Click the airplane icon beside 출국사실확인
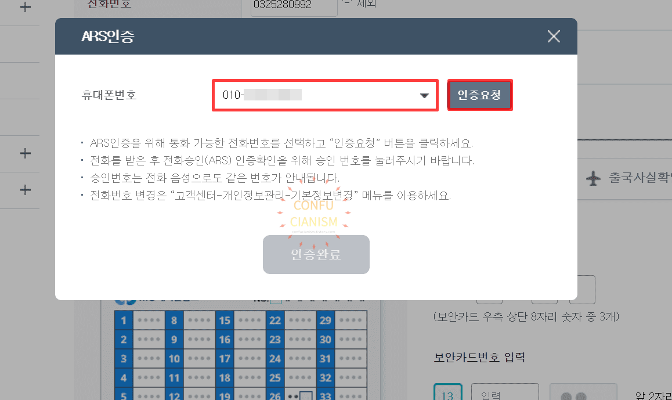The width and height of the screenshot is (672, 400). tap(594, 178)
